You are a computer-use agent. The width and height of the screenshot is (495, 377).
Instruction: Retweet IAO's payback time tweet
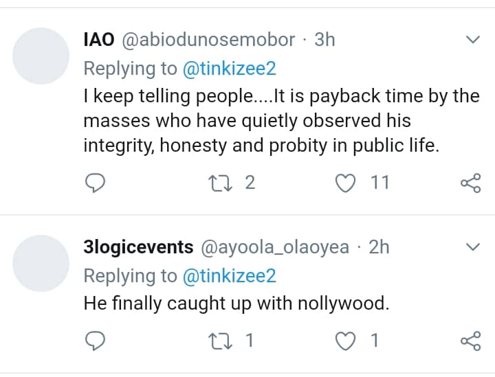(x=221, y=183)
